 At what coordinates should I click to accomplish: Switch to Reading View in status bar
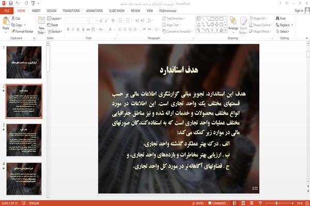coord(252,203)
